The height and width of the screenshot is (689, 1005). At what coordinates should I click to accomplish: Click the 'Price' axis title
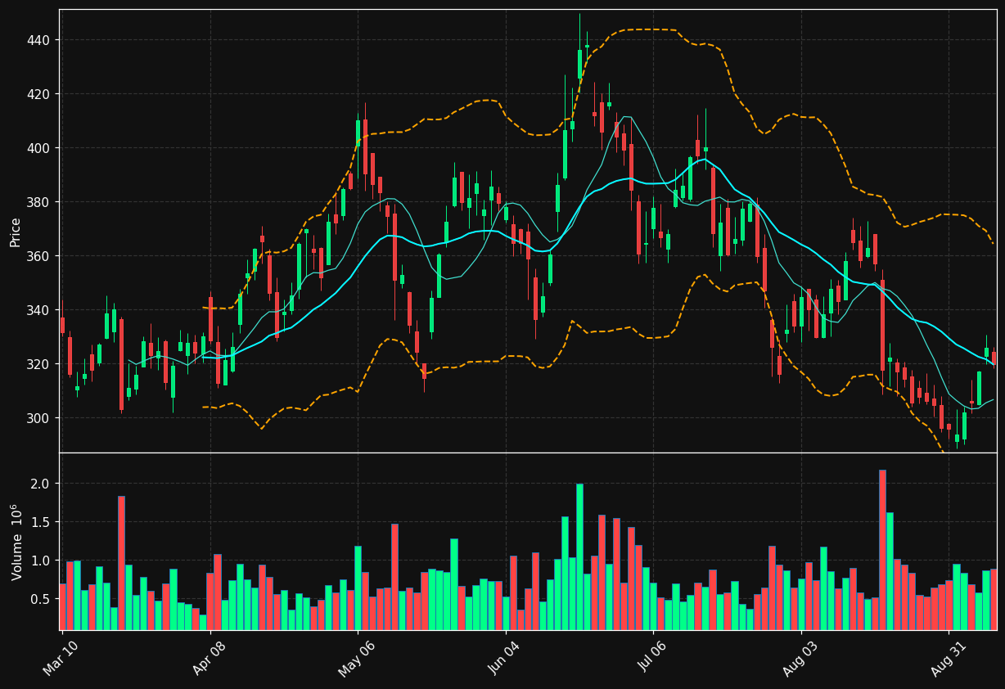(x=16, y=232)
